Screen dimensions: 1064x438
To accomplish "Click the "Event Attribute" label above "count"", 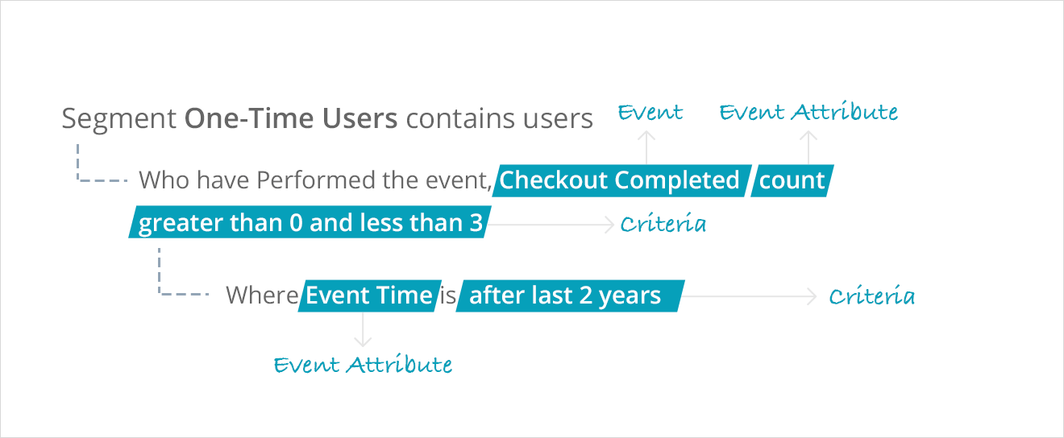I will coord(808,113).
